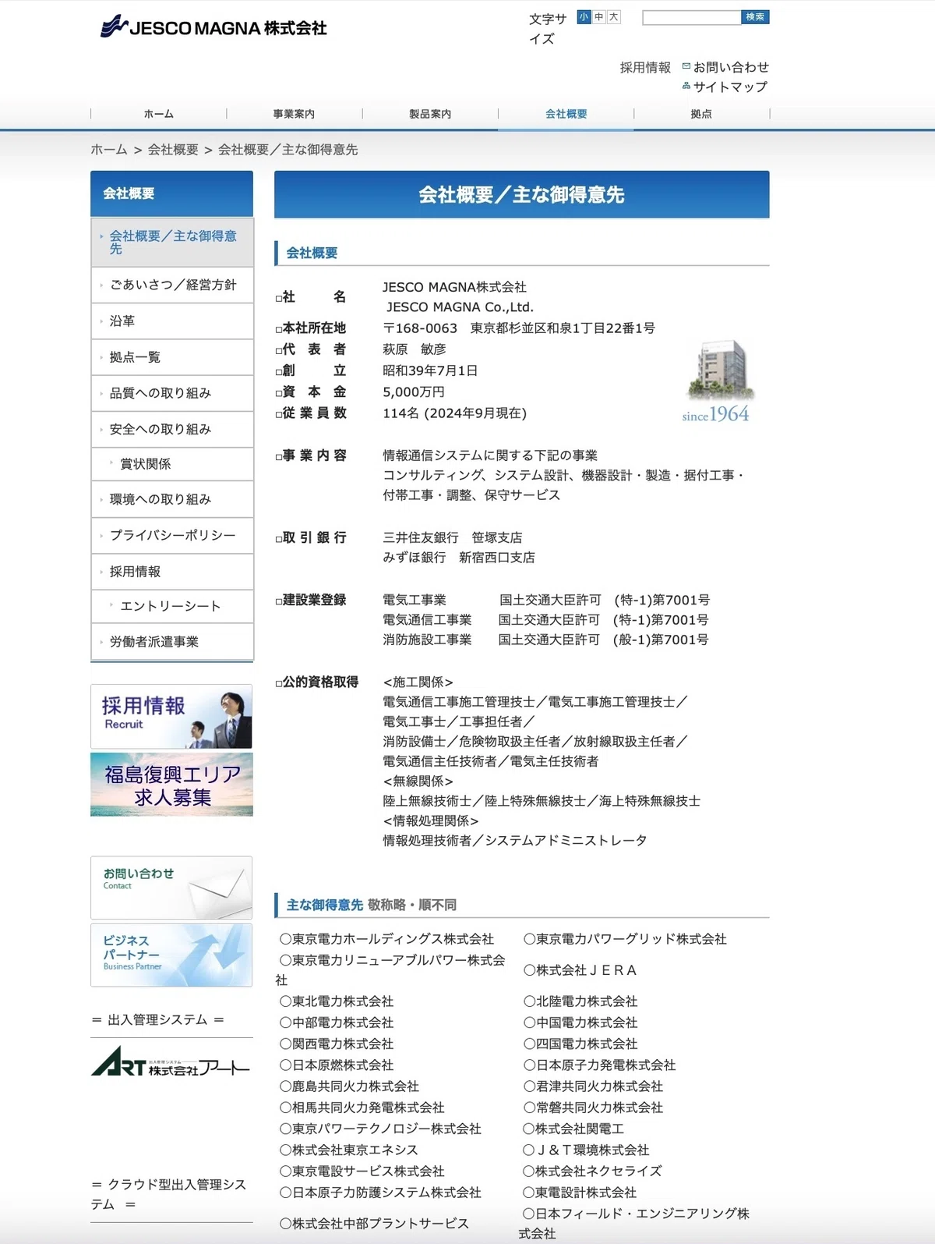Image resolution: width=935 pixels, height=1244 pixels.
Task: Open sidebar item ごあいさつ／経営方針
Action: tap(172, 285)
